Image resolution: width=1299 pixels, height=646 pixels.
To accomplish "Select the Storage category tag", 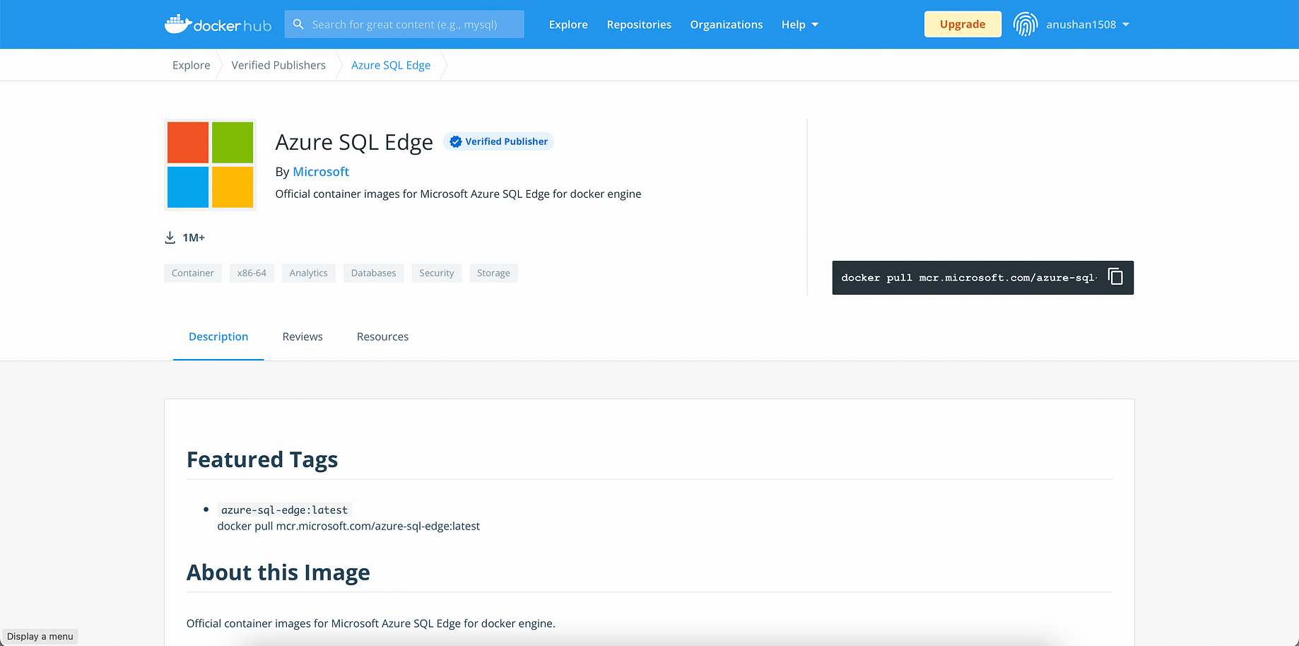I will pyautogui.click(x=493, y=273).
